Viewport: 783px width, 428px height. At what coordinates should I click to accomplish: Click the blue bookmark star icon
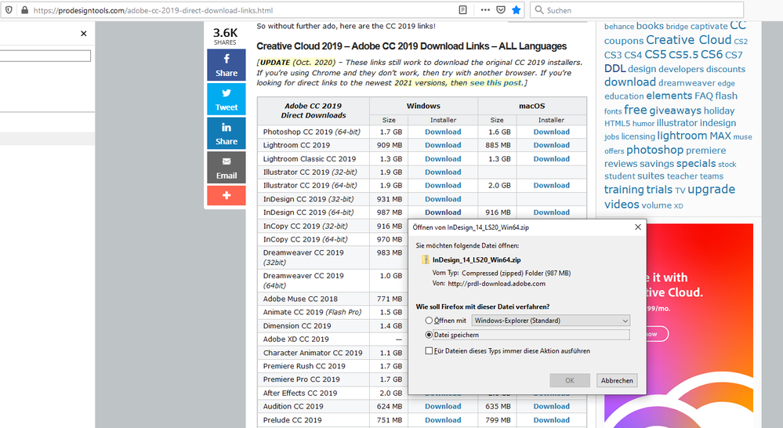517,10
